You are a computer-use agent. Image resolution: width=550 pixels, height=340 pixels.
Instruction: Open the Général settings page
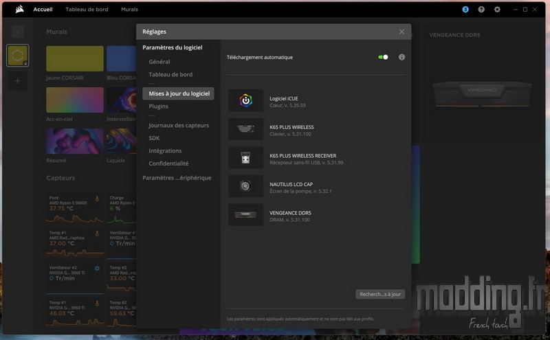pos(159,62)
